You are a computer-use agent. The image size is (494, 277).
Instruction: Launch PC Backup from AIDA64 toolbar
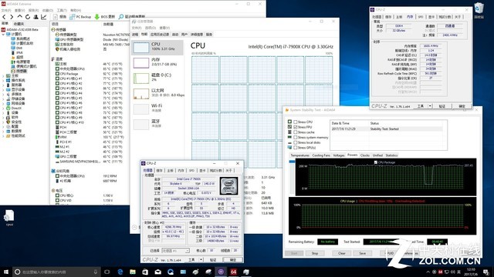(x=80, y=17)
